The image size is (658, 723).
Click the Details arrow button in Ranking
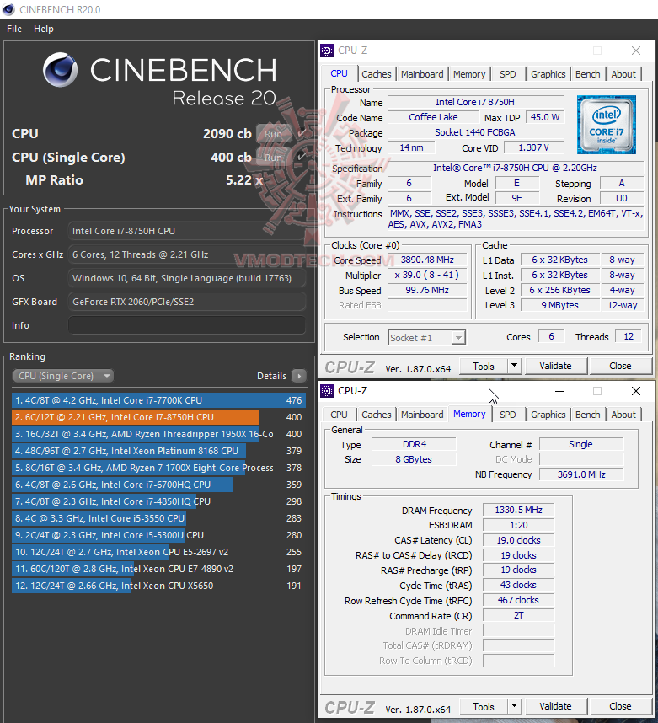(x=299, y=376)
